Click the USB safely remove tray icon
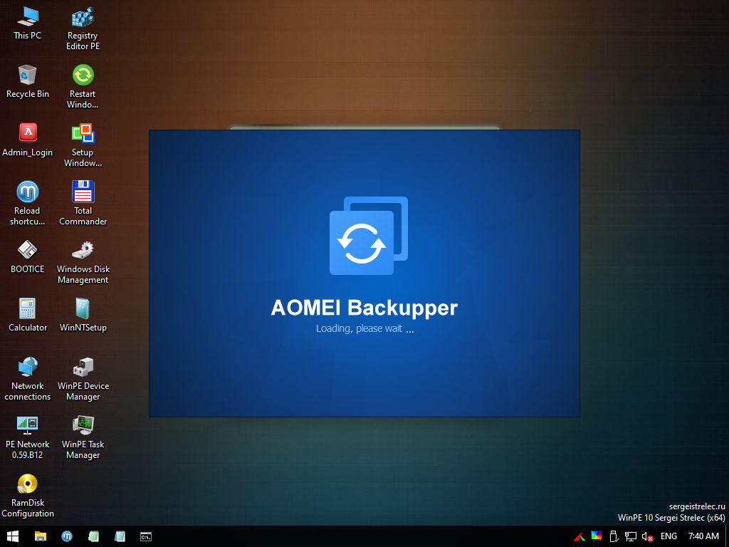 (614, 536)
